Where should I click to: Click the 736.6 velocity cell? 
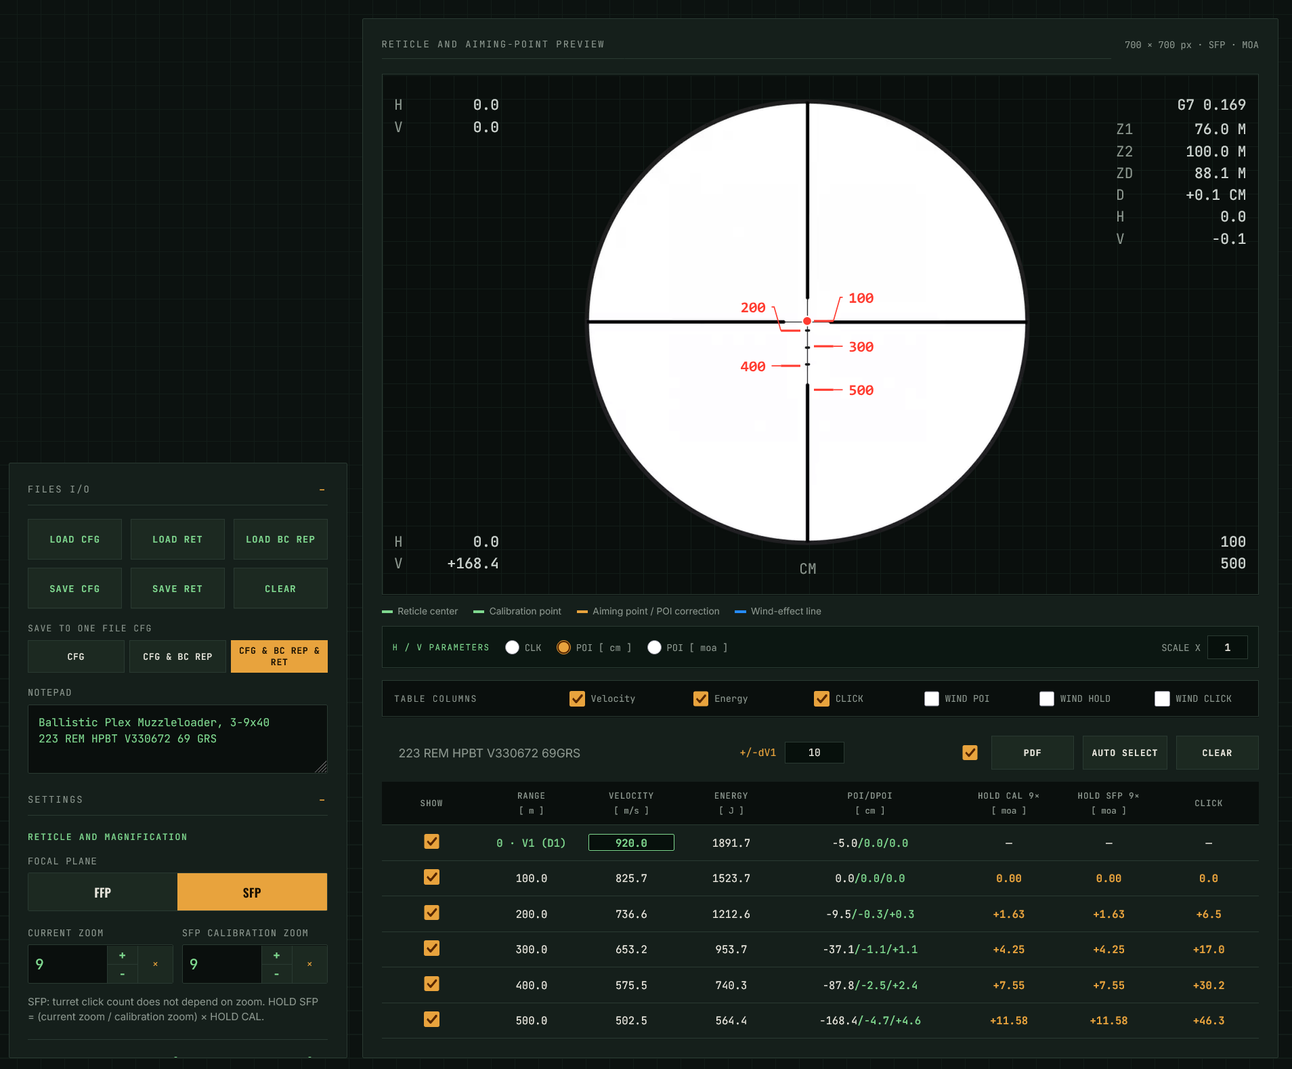(x=631, y=915)
